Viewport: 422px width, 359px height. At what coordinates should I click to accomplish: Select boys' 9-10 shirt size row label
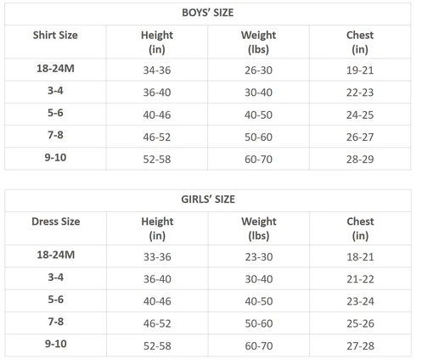pos(55,157)
